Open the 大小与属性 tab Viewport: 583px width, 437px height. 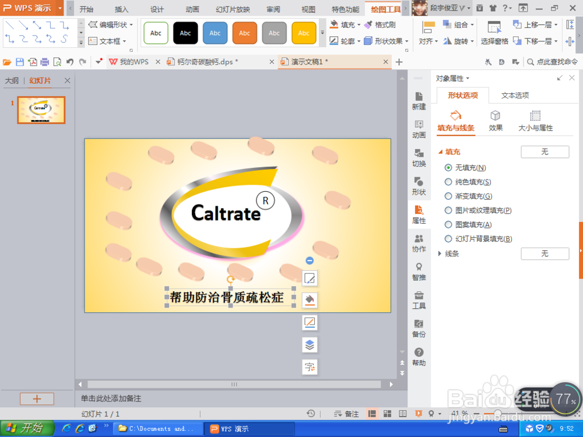point(535,121)
